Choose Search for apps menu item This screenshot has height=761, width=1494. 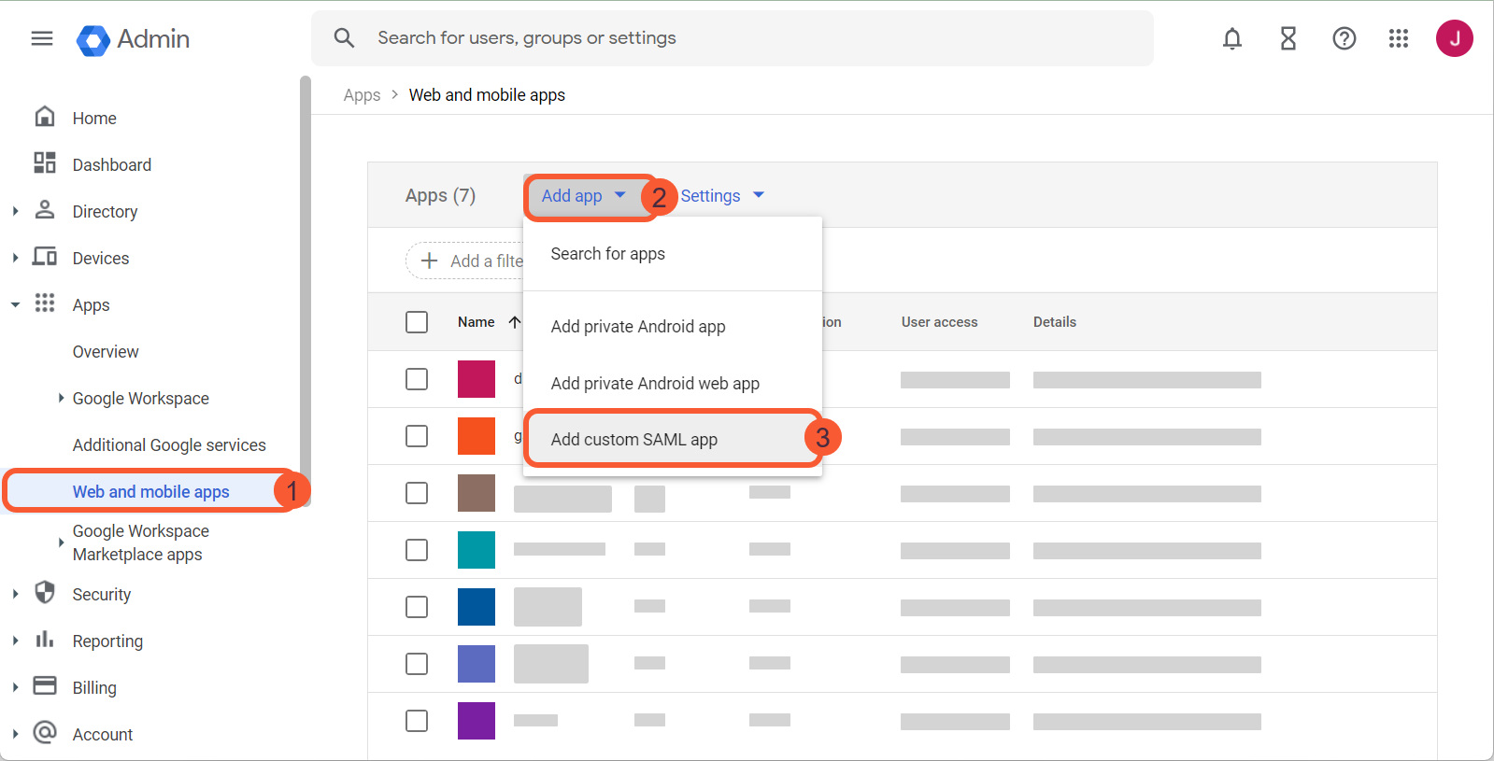(673, 254)
